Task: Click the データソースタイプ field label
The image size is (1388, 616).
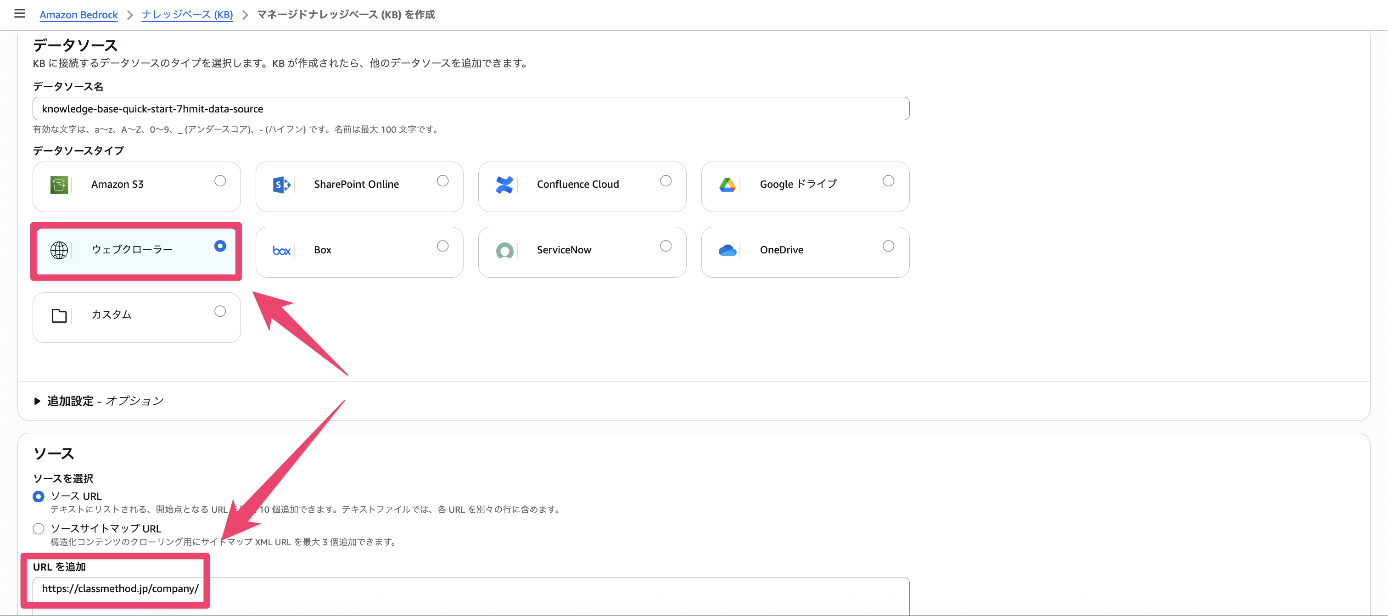Action: coord(78,151)
